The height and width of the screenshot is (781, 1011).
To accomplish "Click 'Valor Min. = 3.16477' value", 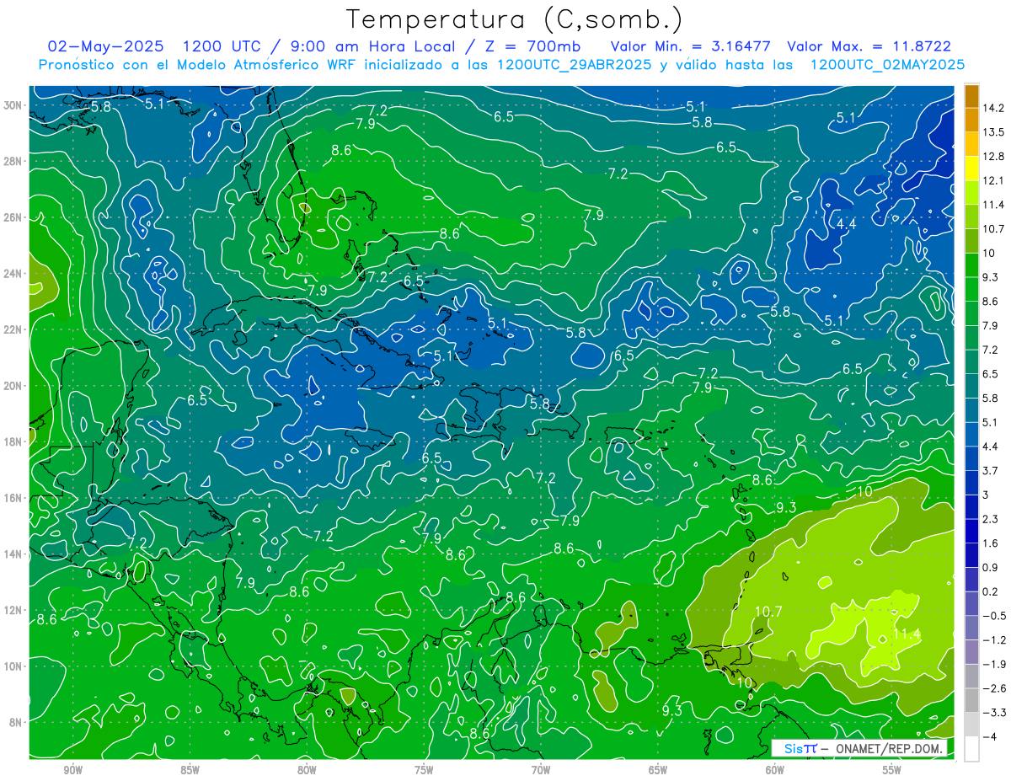I will tap(691, 45).
